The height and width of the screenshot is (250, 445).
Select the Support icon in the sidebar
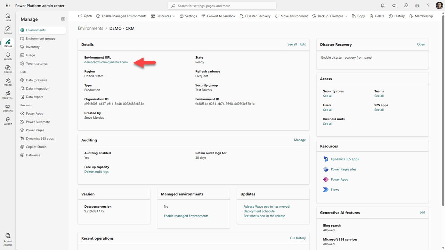click(x=8, y=120)
